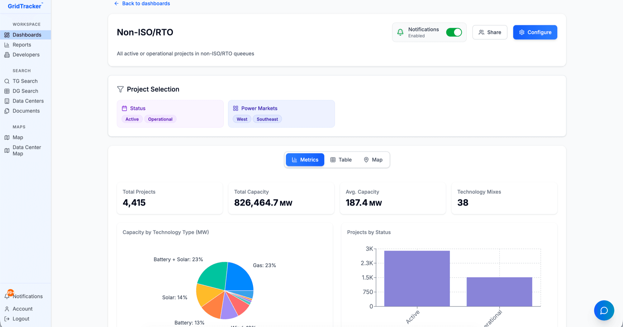This screenshot has width=623, height=327.
Task: Click the Southeast power market chip
Action: click(x=267, y=119)
